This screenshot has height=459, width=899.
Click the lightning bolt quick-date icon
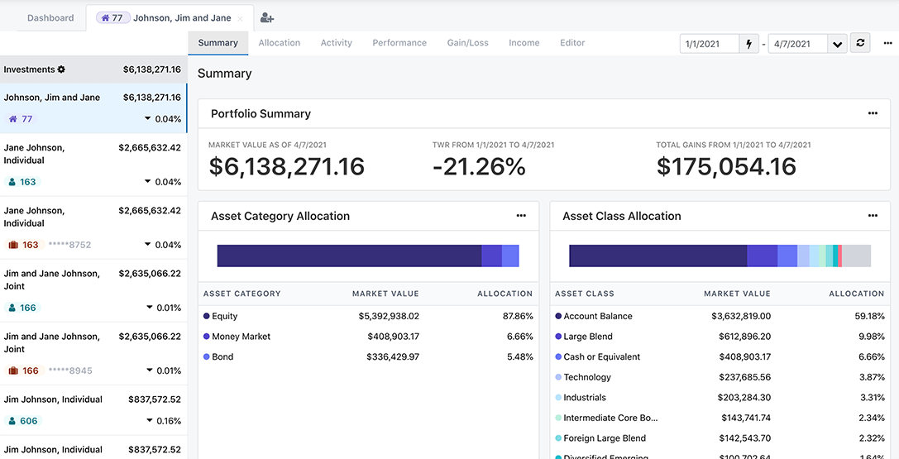[748, 44]
